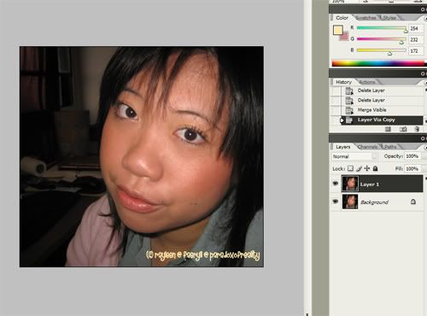Select the Layer Via Copy history state
Viewport: 427px width, 316px height.
point(382,120)
